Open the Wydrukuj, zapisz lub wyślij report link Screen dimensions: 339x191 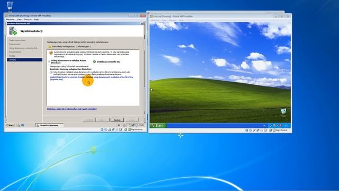[x=72, y=109]
